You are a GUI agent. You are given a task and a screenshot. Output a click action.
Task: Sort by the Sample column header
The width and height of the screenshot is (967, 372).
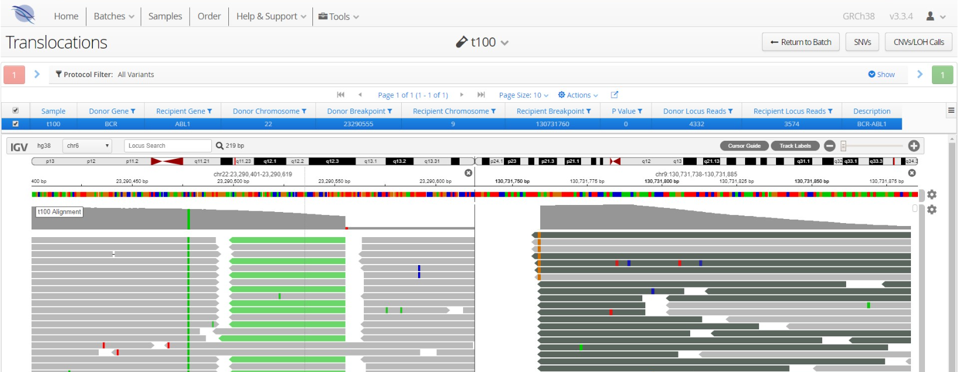[x=53, y=111]
